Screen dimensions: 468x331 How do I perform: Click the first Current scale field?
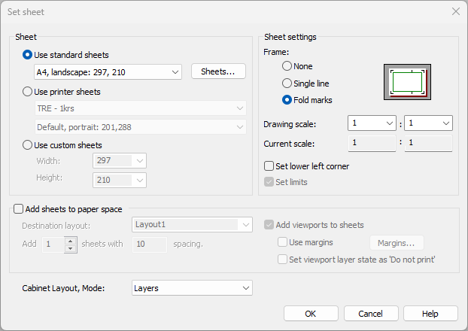point(372,143)
